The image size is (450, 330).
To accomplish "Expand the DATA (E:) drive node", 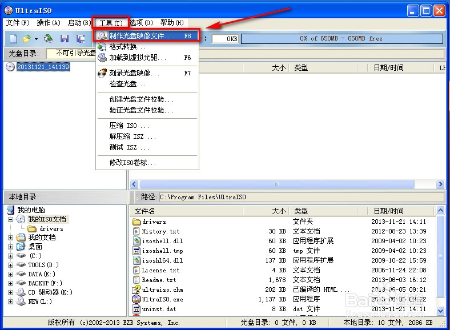I will coord(10,274).
